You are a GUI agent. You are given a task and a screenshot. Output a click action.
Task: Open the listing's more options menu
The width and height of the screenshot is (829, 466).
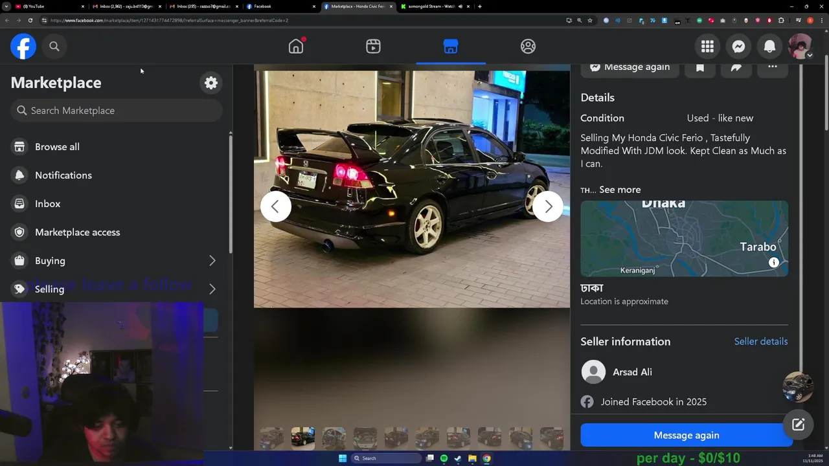tap(773, 69)
